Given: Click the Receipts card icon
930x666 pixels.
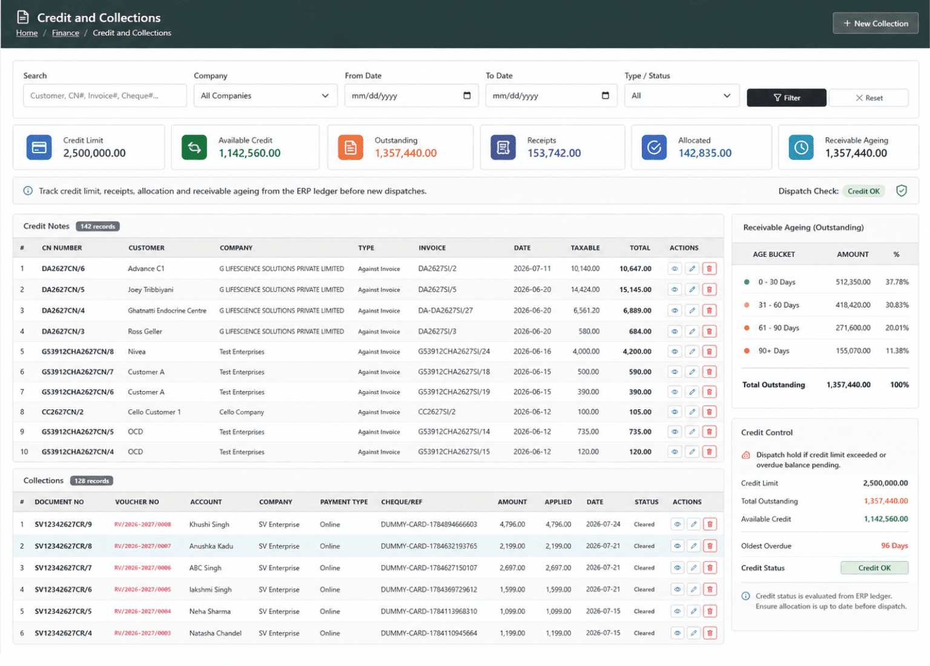Looking at the screenshot, I should click(x=503, y=147).
